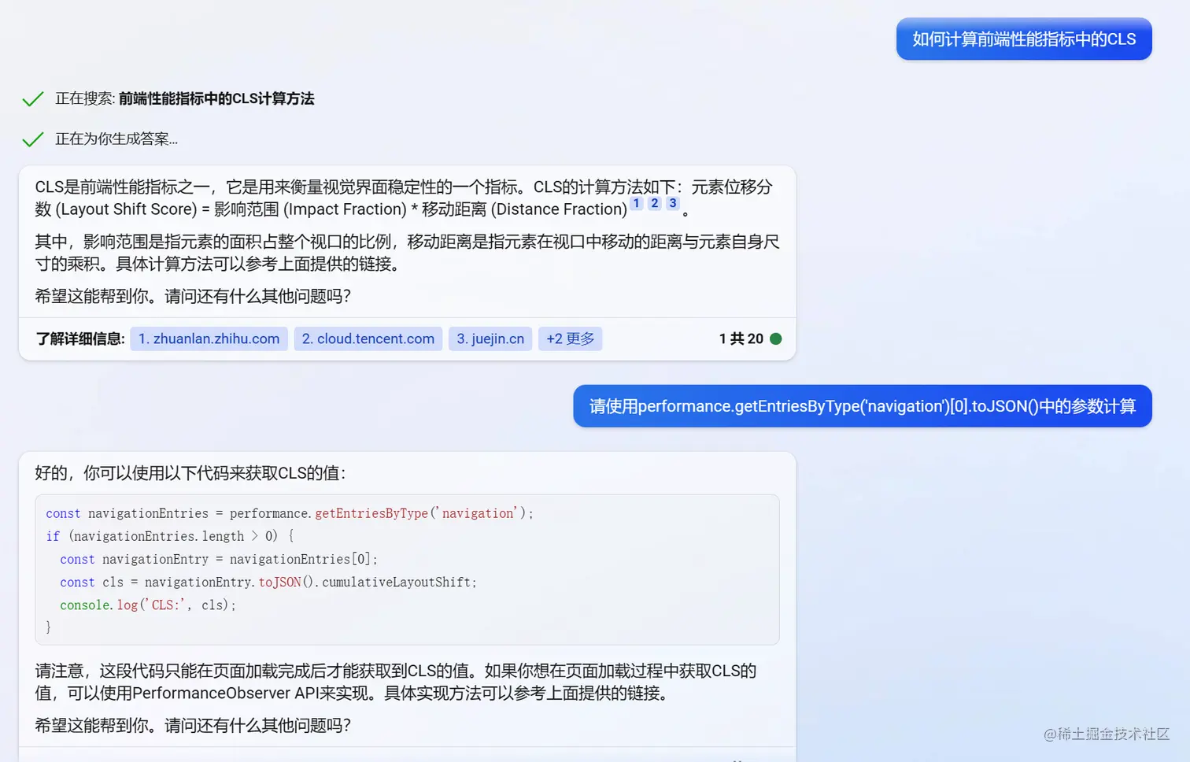
Task: Click the search query text 前端性能指标中的CLS计算方法
Action: pos(216,98)
